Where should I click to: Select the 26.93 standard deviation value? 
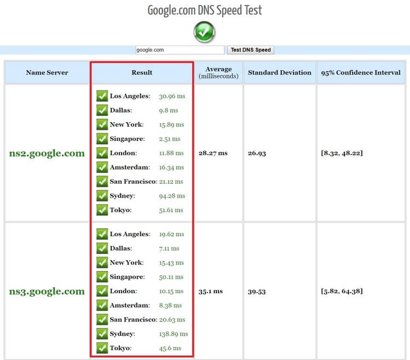[257, 153]
